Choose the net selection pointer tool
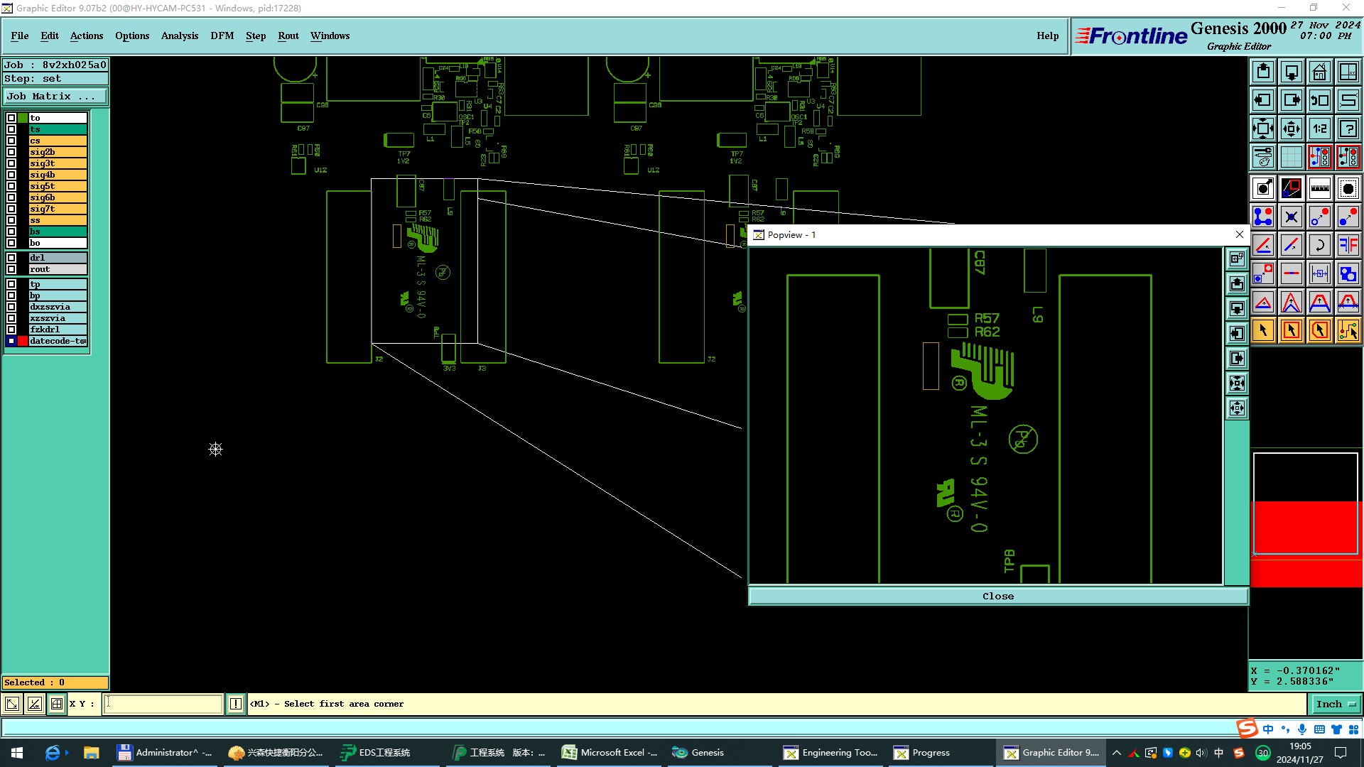The height and width of the screenshot is (767, 1364). coord(1348,330)
